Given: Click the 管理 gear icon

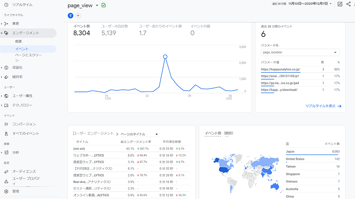Looking at the screenshot, I should pos(6,191).
